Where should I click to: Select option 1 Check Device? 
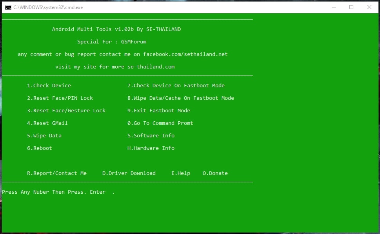click(x=49, y=85)
